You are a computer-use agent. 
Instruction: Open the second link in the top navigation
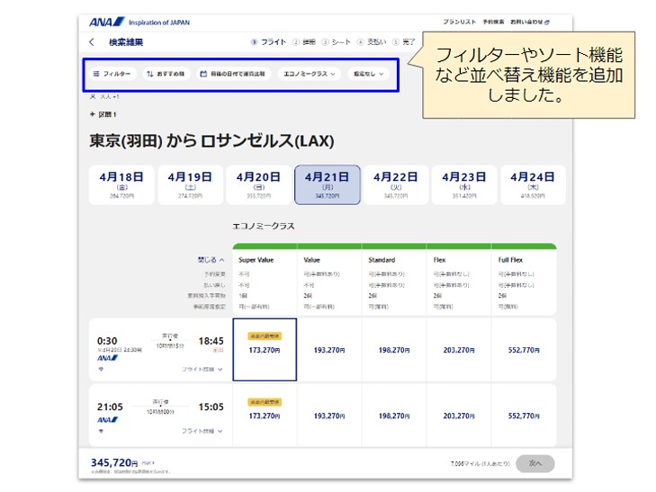pyautogui.click(x=493, y=22)
